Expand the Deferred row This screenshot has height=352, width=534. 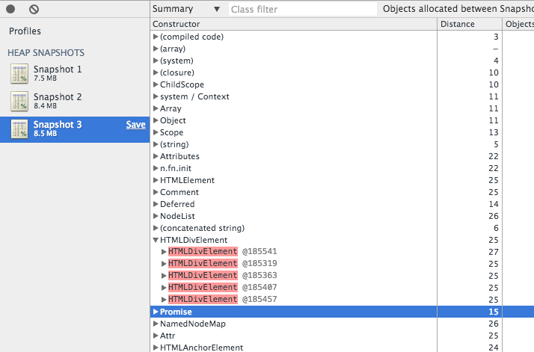tap(156, 204)
